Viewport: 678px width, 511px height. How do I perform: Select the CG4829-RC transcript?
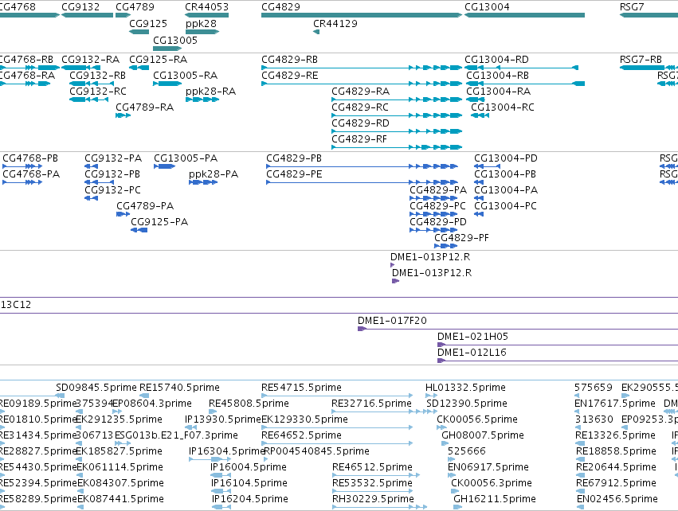click(x=360, y=107)
